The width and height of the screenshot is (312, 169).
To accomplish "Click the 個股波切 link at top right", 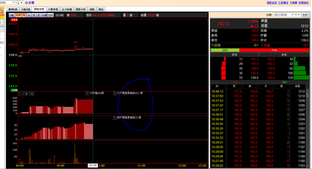I will coord(272,3).
